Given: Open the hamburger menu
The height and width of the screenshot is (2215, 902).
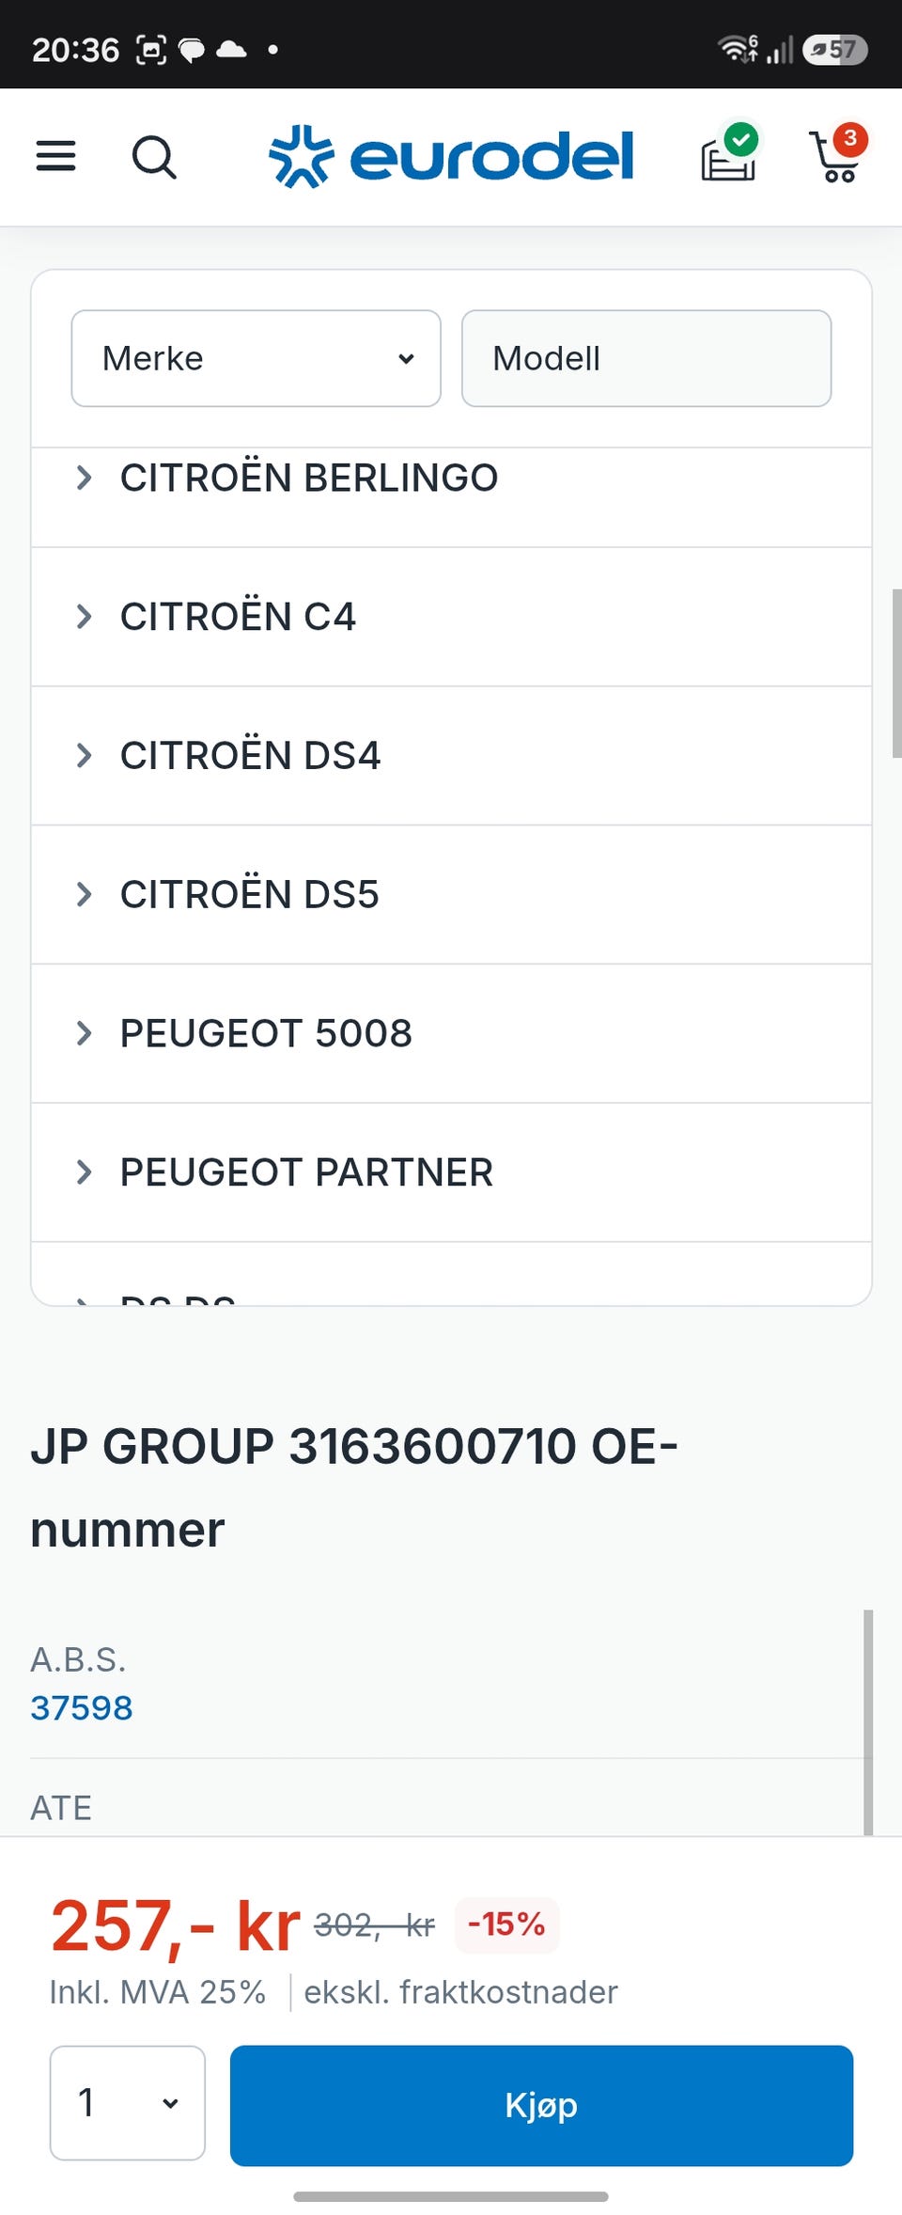Looking at the screenshot, I should pyautogui.click(x=55, y=156).
